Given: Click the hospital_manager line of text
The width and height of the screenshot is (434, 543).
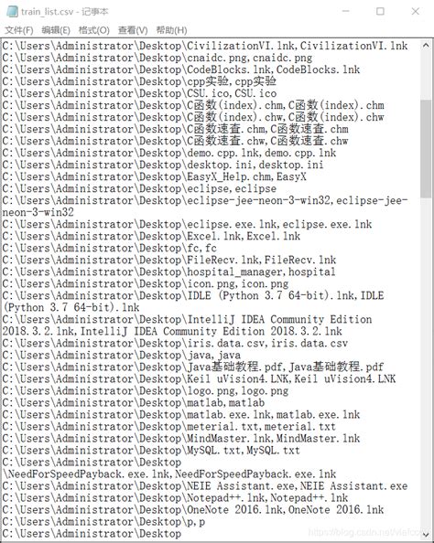Looking at the screenshot, I should [169, 271].
